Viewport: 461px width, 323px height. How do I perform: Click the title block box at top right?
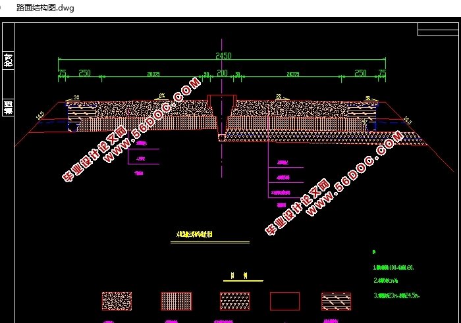coord(438,30)
